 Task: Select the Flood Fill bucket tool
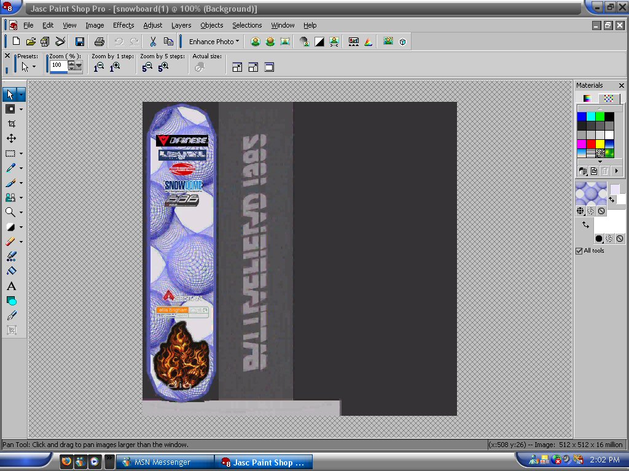(11, 271)
